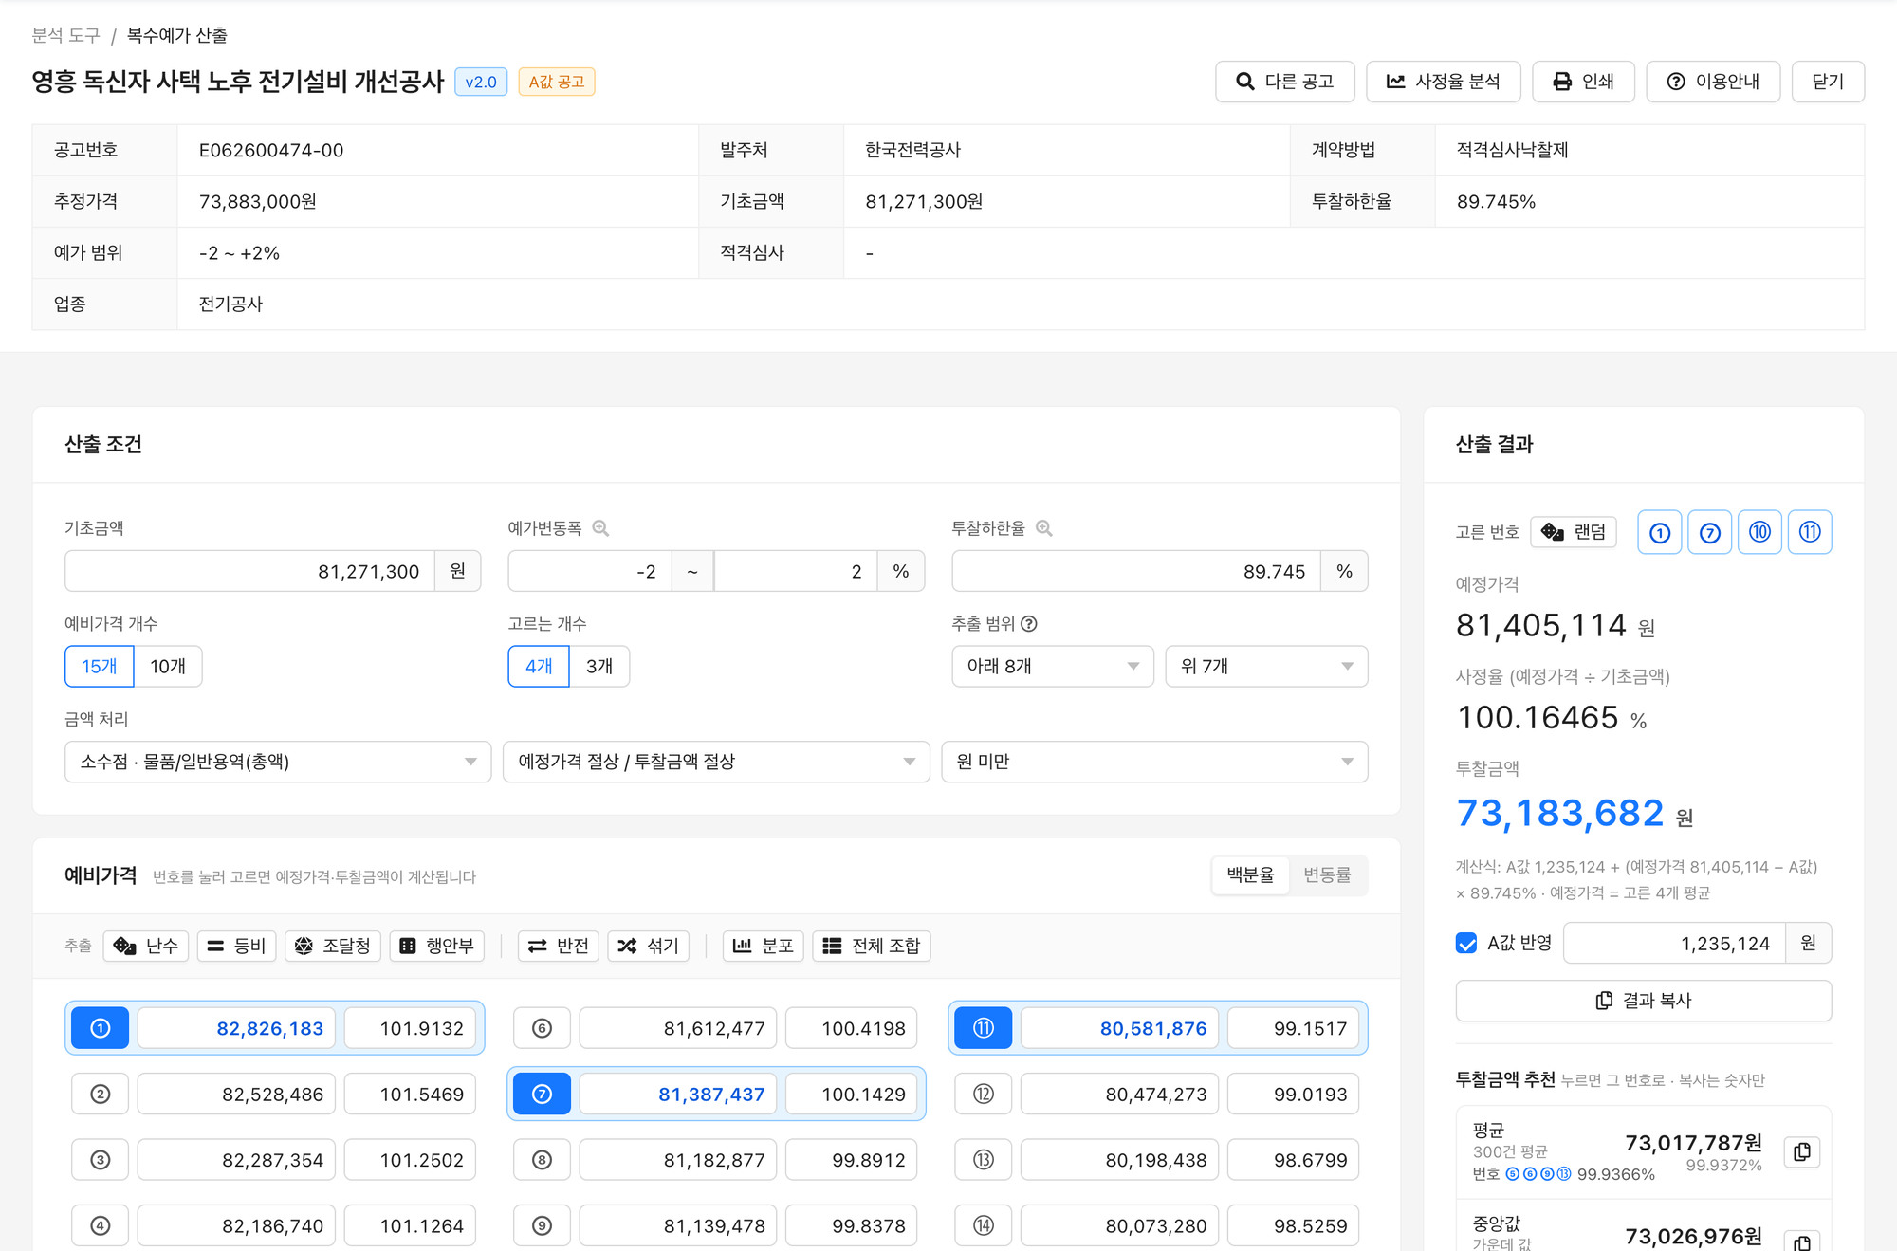The width and height of the screenshot is (1897, 1251).
Task: Select preliminary price number 6
Action: pyautogui.click(x=542, y=1028)
